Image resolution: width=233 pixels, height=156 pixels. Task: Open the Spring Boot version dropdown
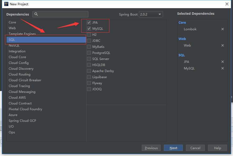[151, 14]
